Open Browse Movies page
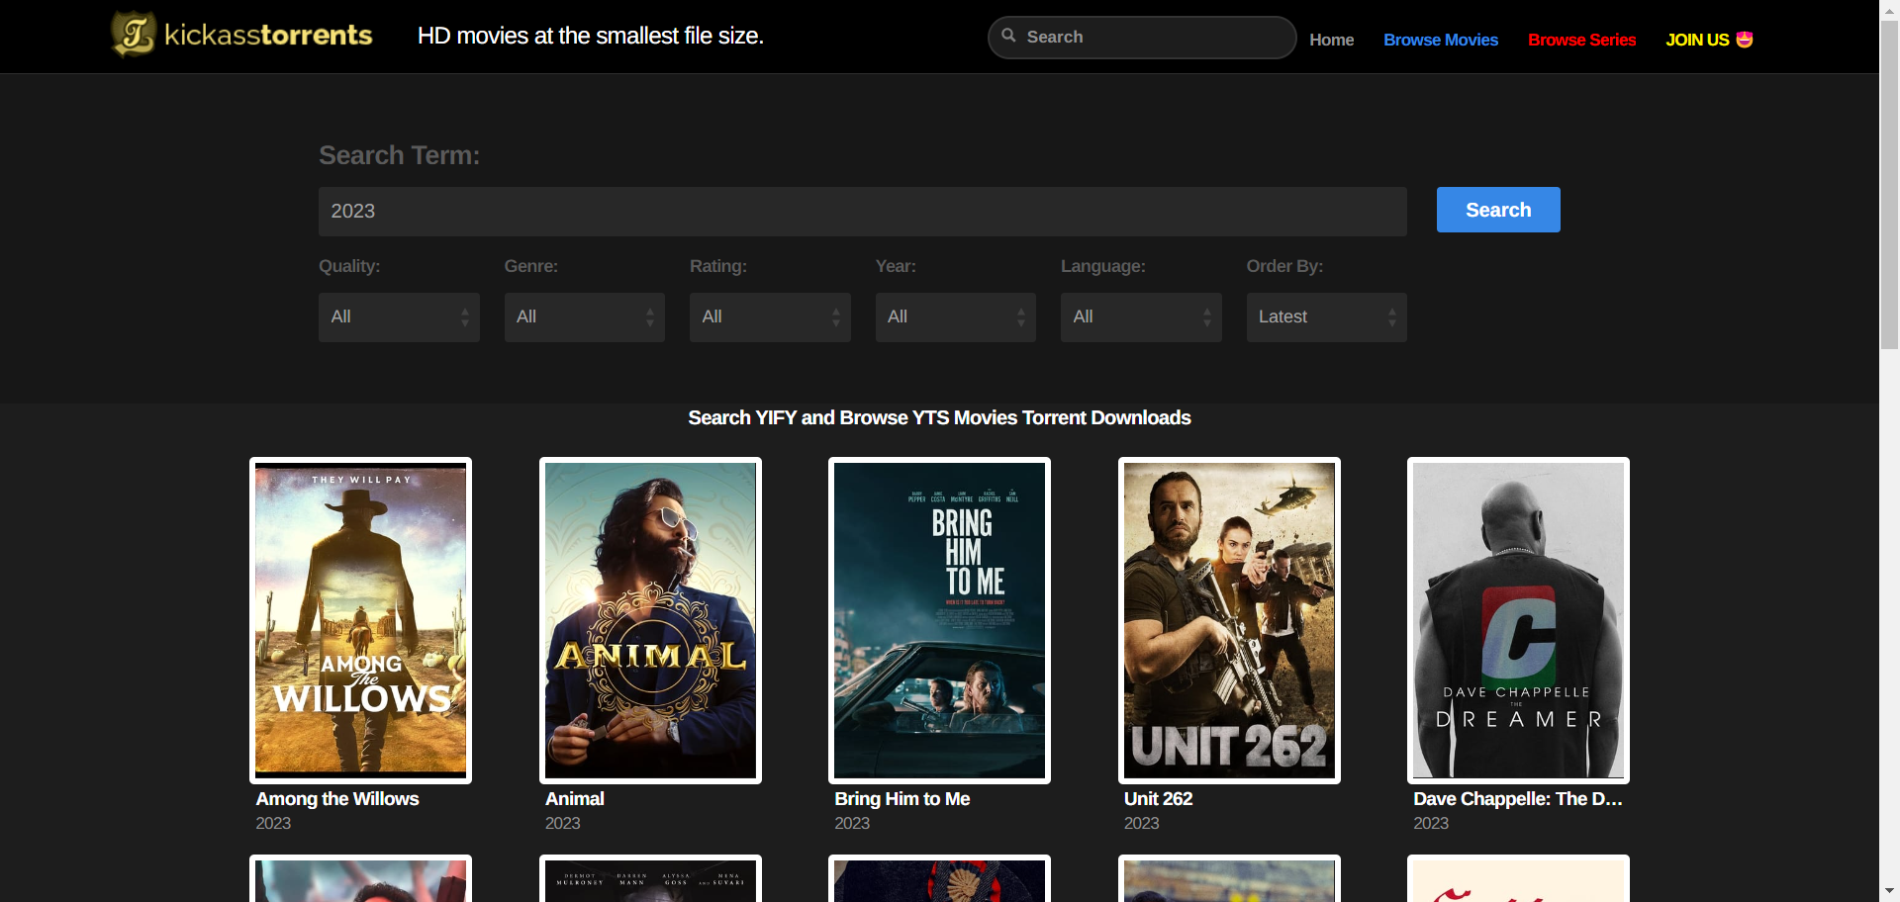1900x902 pixels. point(1441,40)
